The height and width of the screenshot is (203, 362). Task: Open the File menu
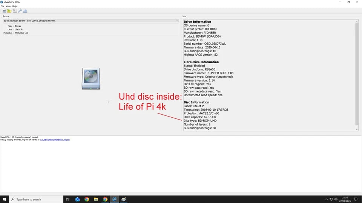pos(2,6)
